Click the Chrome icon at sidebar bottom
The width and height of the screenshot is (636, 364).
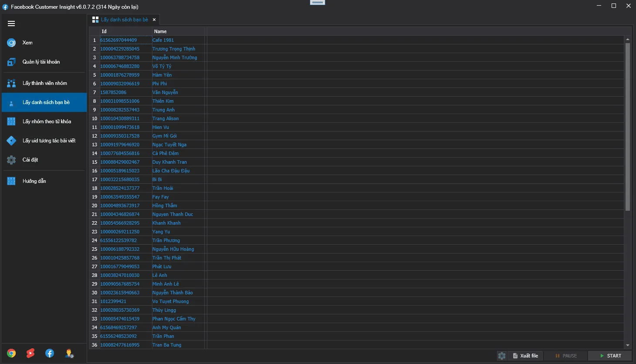(x=12, y=353)
